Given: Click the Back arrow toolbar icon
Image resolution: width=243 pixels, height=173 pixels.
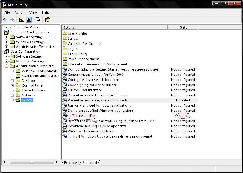Looking at the screenshot, I should click(5, 20).
